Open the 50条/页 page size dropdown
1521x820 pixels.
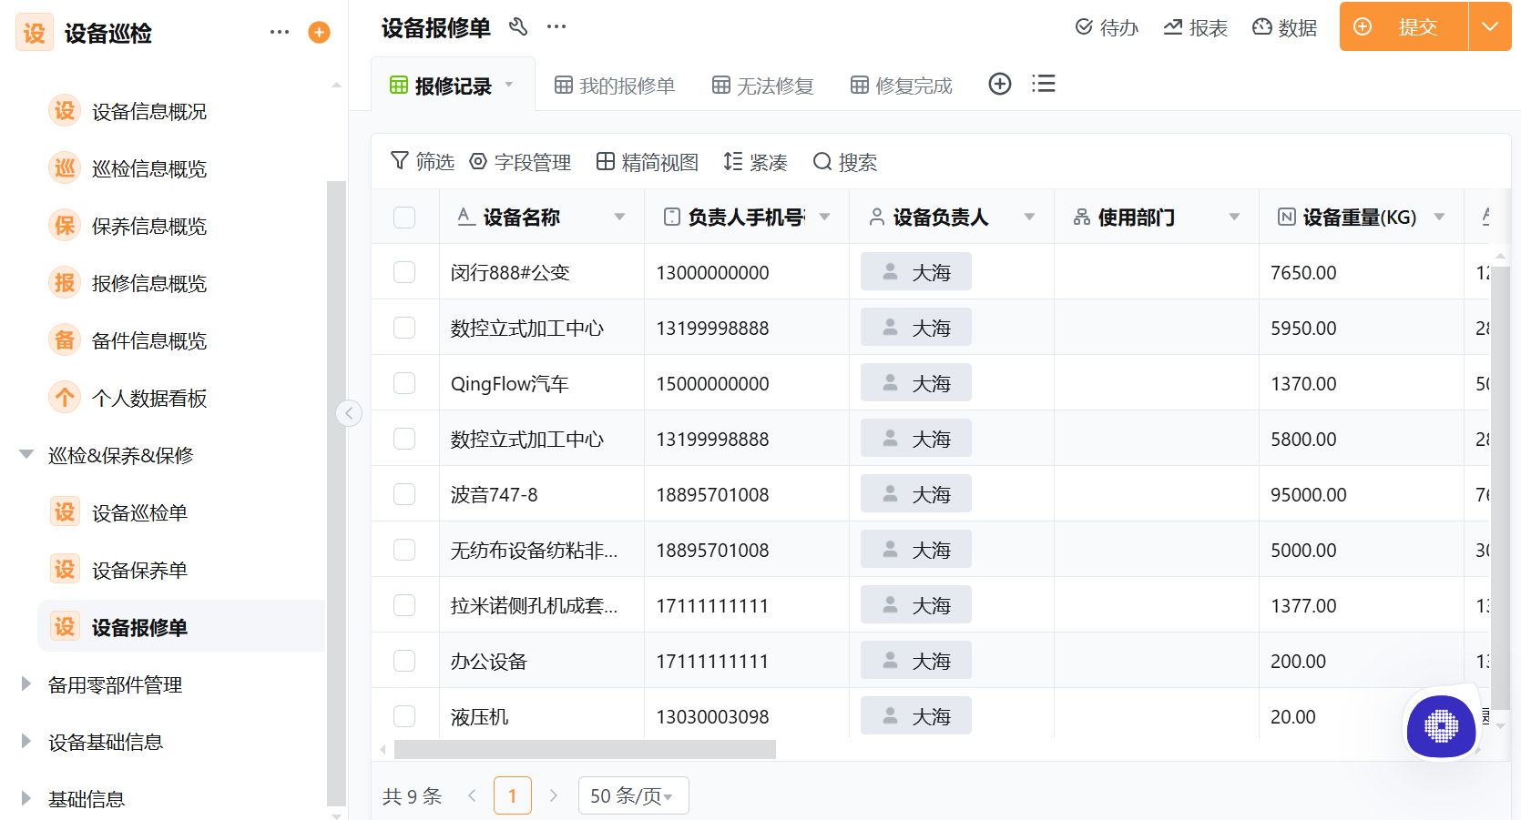[x=633, y=795]
